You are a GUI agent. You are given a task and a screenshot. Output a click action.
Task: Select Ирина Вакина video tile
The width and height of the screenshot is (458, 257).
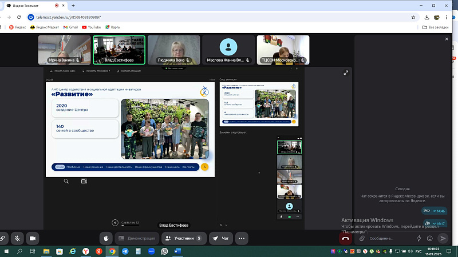click(64, 50)
